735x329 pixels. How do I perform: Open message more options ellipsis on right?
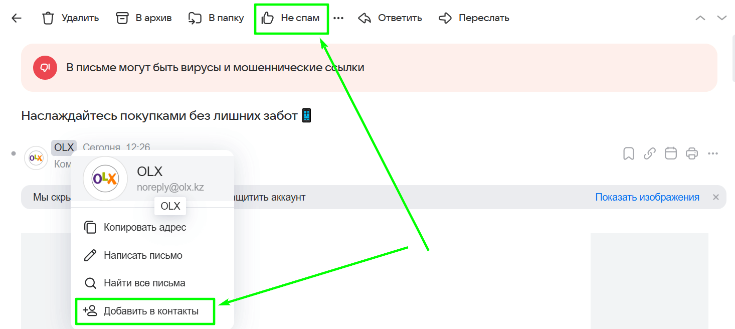pos(713,153)
